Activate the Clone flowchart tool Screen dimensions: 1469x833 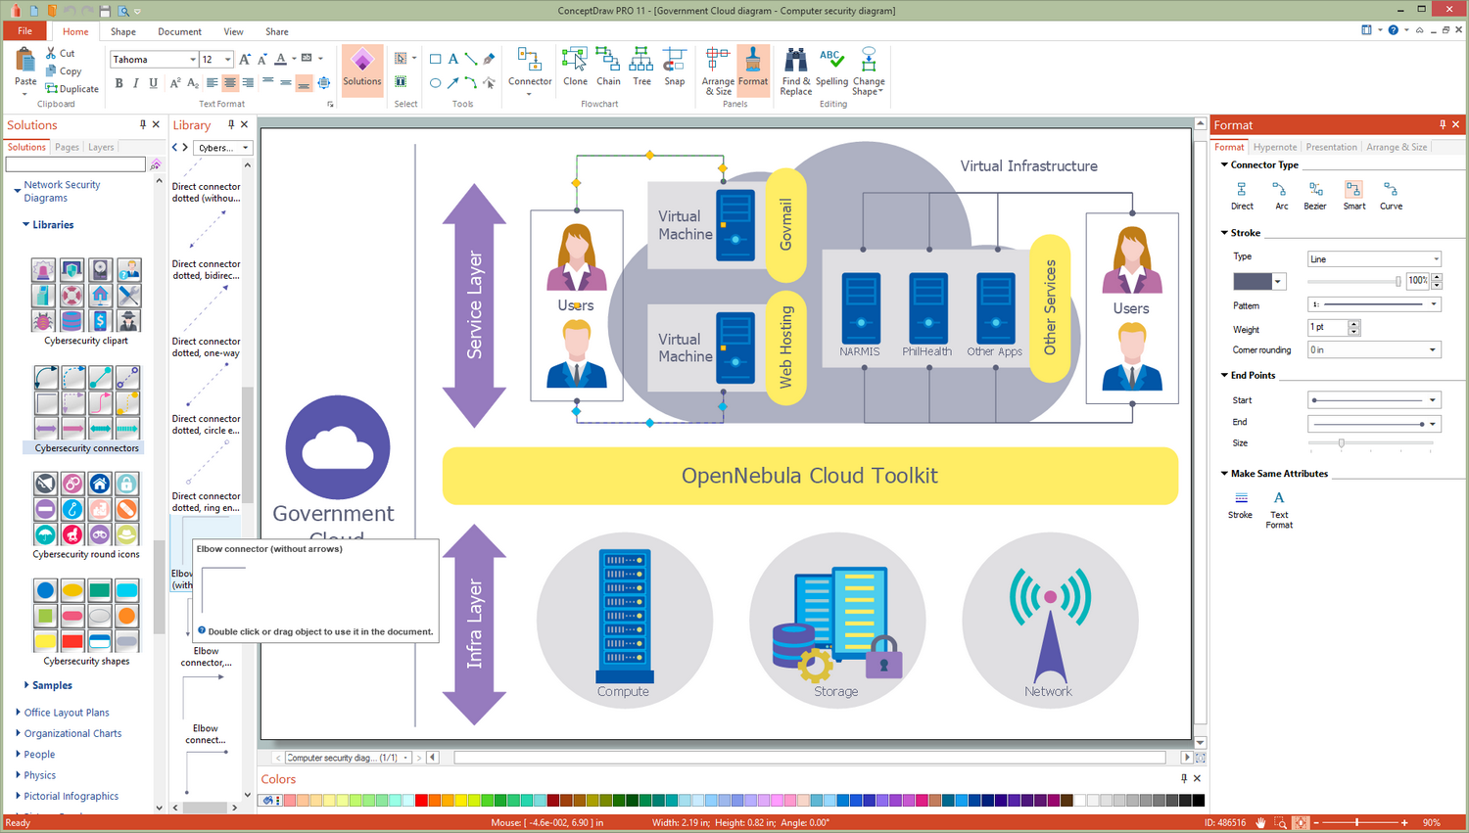(x=576, y=67)
